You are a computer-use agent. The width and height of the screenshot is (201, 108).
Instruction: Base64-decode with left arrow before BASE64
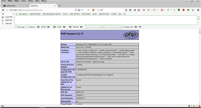[70, 27]
